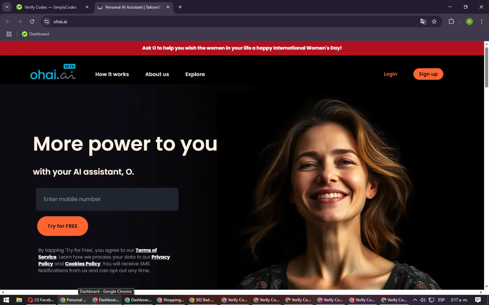Viewport: 489px width, 305px height.
Task: Switch to Verify Codes — SimplyCodes tab
Action: click(x=50, y=7)
